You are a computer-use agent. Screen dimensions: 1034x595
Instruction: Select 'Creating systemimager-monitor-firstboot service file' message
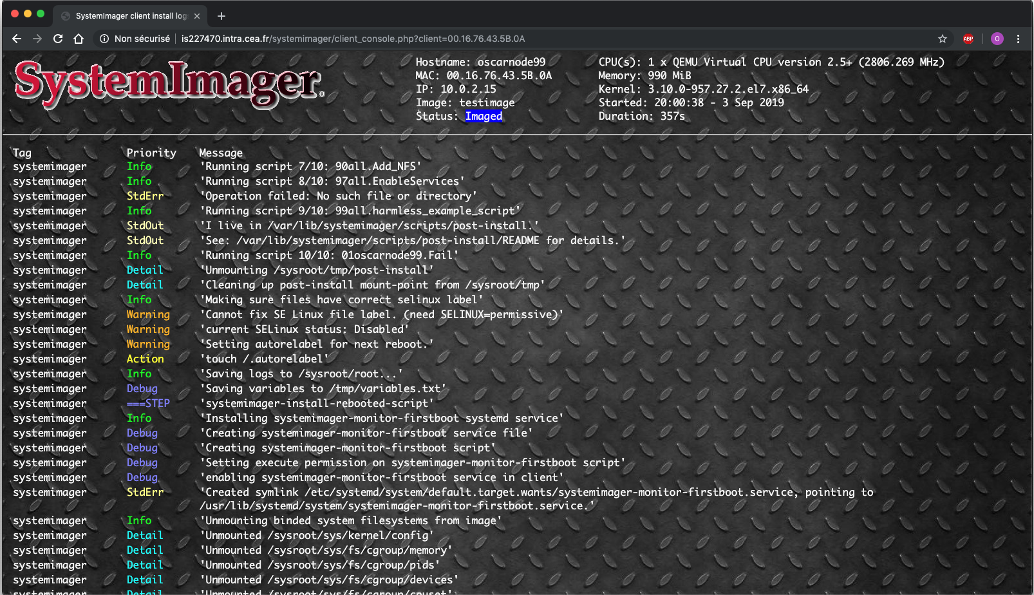pos(366,433)
